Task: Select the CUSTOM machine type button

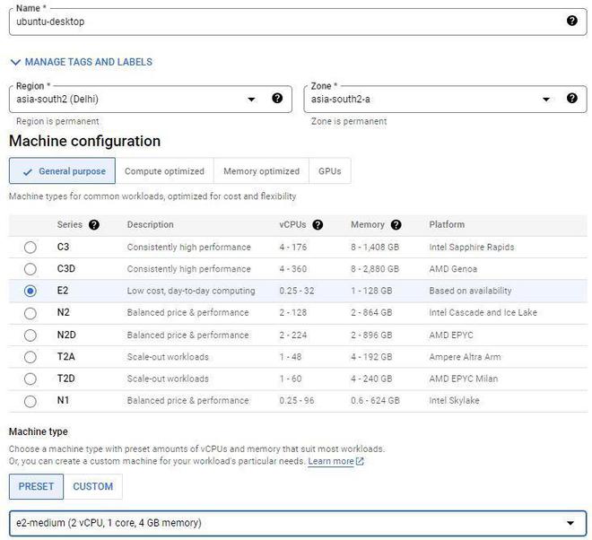Action: pos(93,487)
